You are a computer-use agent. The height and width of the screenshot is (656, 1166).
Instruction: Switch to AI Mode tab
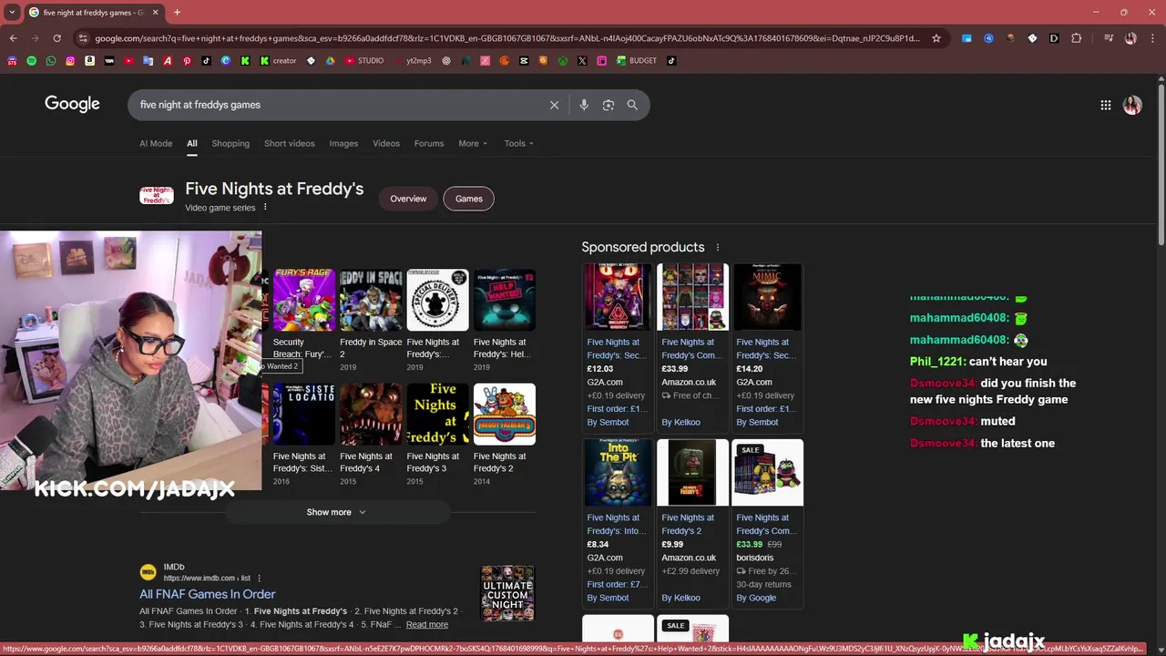(x=156, y=143)
